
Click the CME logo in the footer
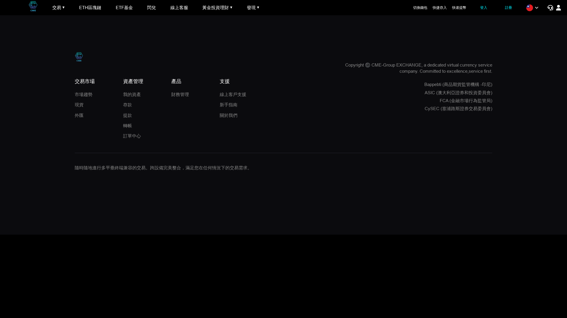pyautogui.click(x=79, y=57)
